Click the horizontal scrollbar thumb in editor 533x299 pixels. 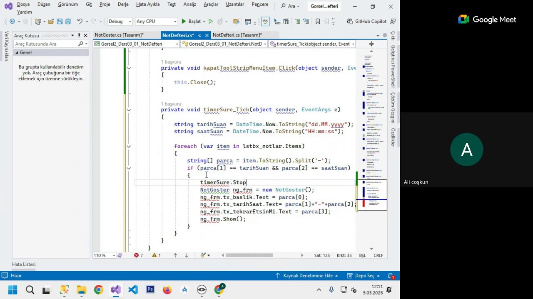249,255
